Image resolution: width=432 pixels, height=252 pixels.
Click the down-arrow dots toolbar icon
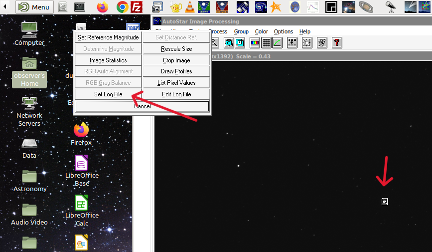pyautogui.click(x=292, y=43)
